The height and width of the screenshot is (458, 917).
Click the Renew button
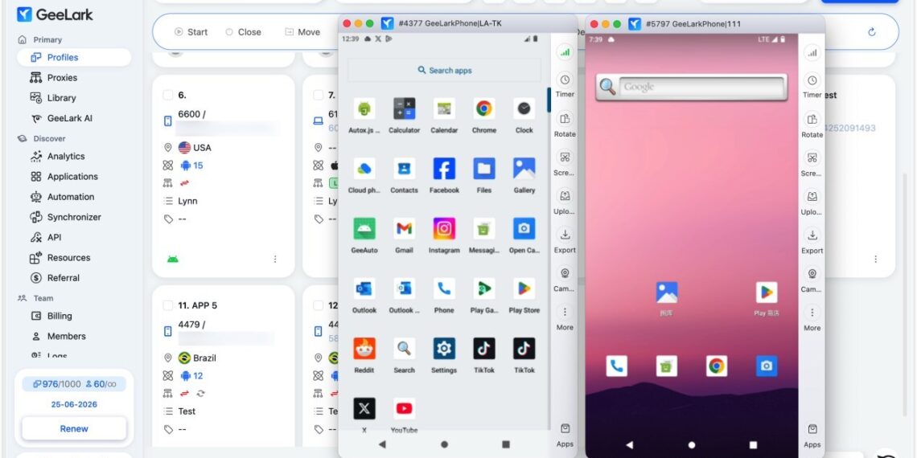(x=74, y=428)
